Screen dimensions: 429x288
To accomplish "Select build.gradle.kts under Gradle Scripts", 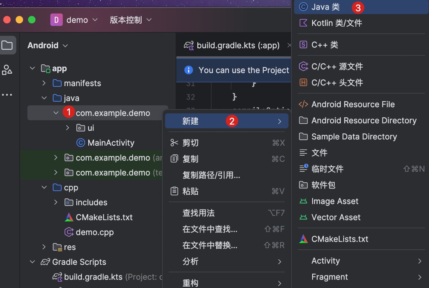I will click(93, 277).
